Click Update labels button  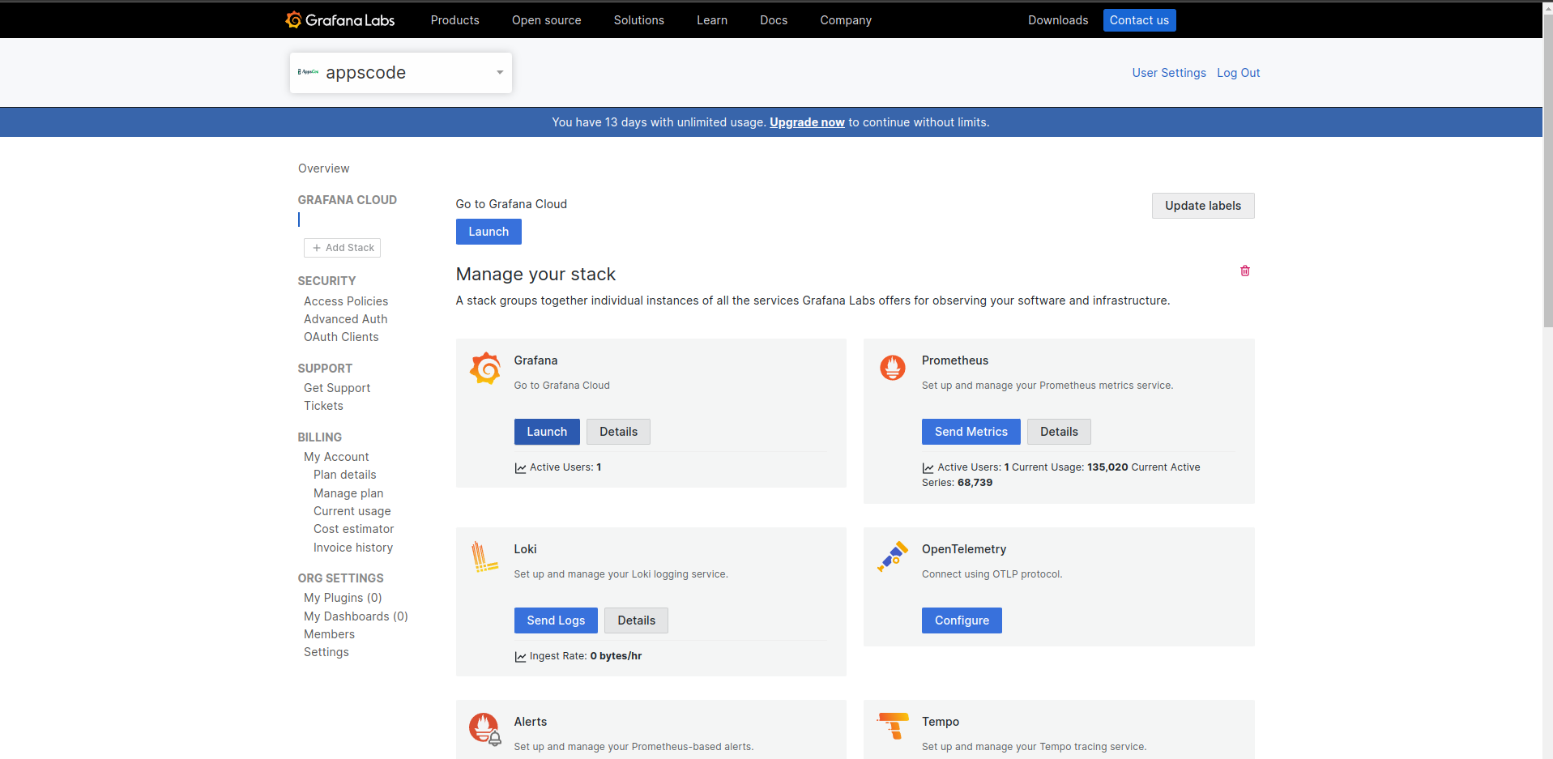pos(1202,206)
